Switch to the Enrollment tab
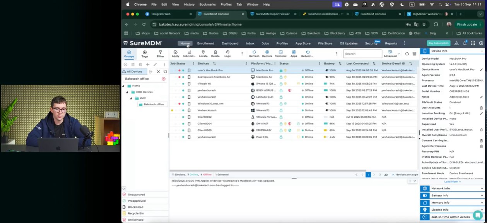The width and height of the screenshot is (487, 223). [205, 43]
